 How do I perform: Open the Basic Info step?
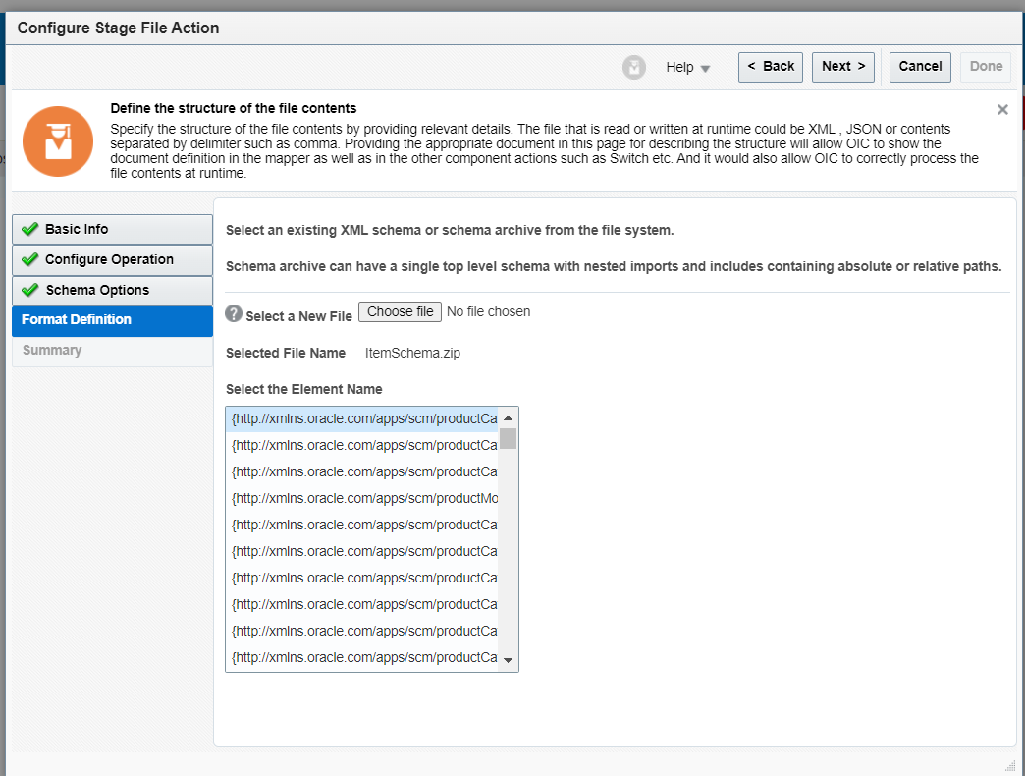(x=79, y=228)
